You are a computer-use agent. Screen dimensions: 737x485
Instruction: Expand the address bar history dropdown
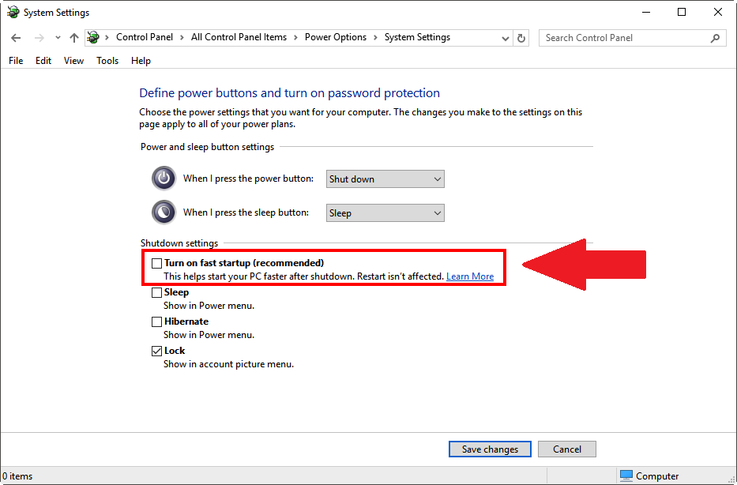tap(506, 38)
